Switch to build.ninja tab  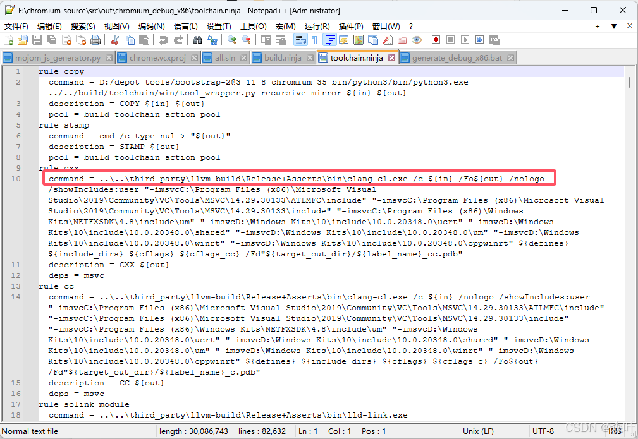[283, 57]
